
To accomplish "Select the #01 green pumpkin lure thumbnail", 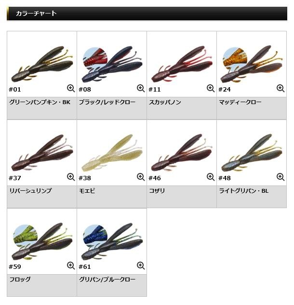I will [42, 64].
